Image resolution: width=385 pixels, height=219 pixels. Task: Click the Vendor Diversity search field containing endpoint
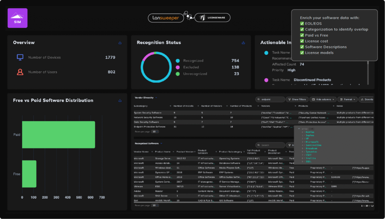(270, 100)
